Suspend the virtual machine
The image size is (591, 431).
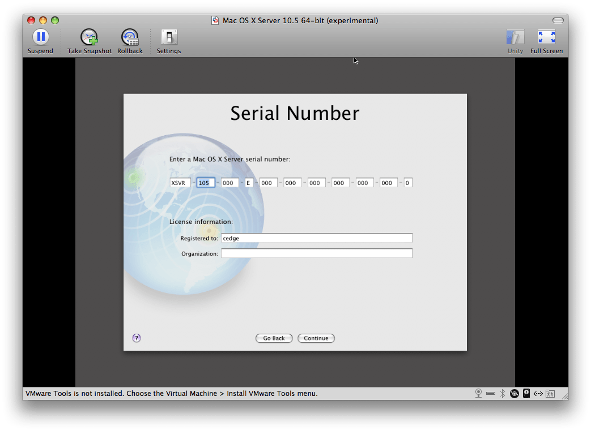[40, 41]
